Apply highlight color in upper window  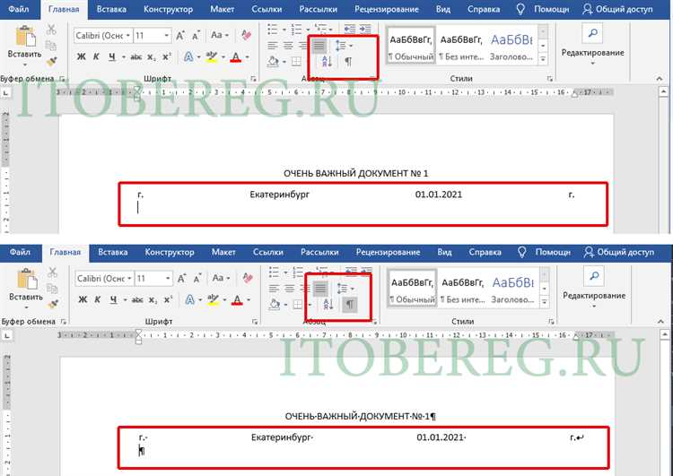[212, 56]
